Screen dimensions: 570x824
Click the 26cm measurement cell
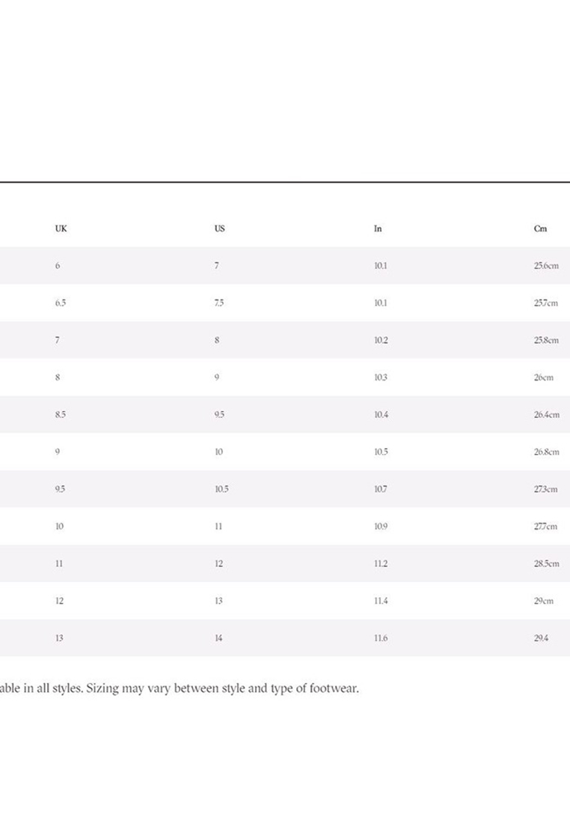click(543, 378)
